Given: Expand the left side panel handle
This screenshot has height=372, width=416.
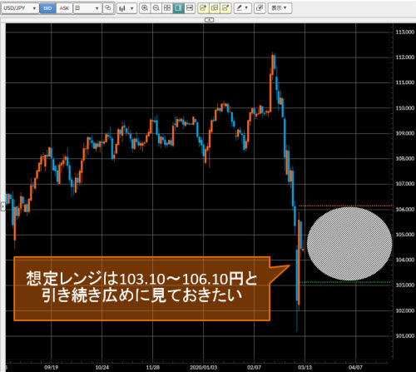Looking at the screenshot, I should pos(2,206).
